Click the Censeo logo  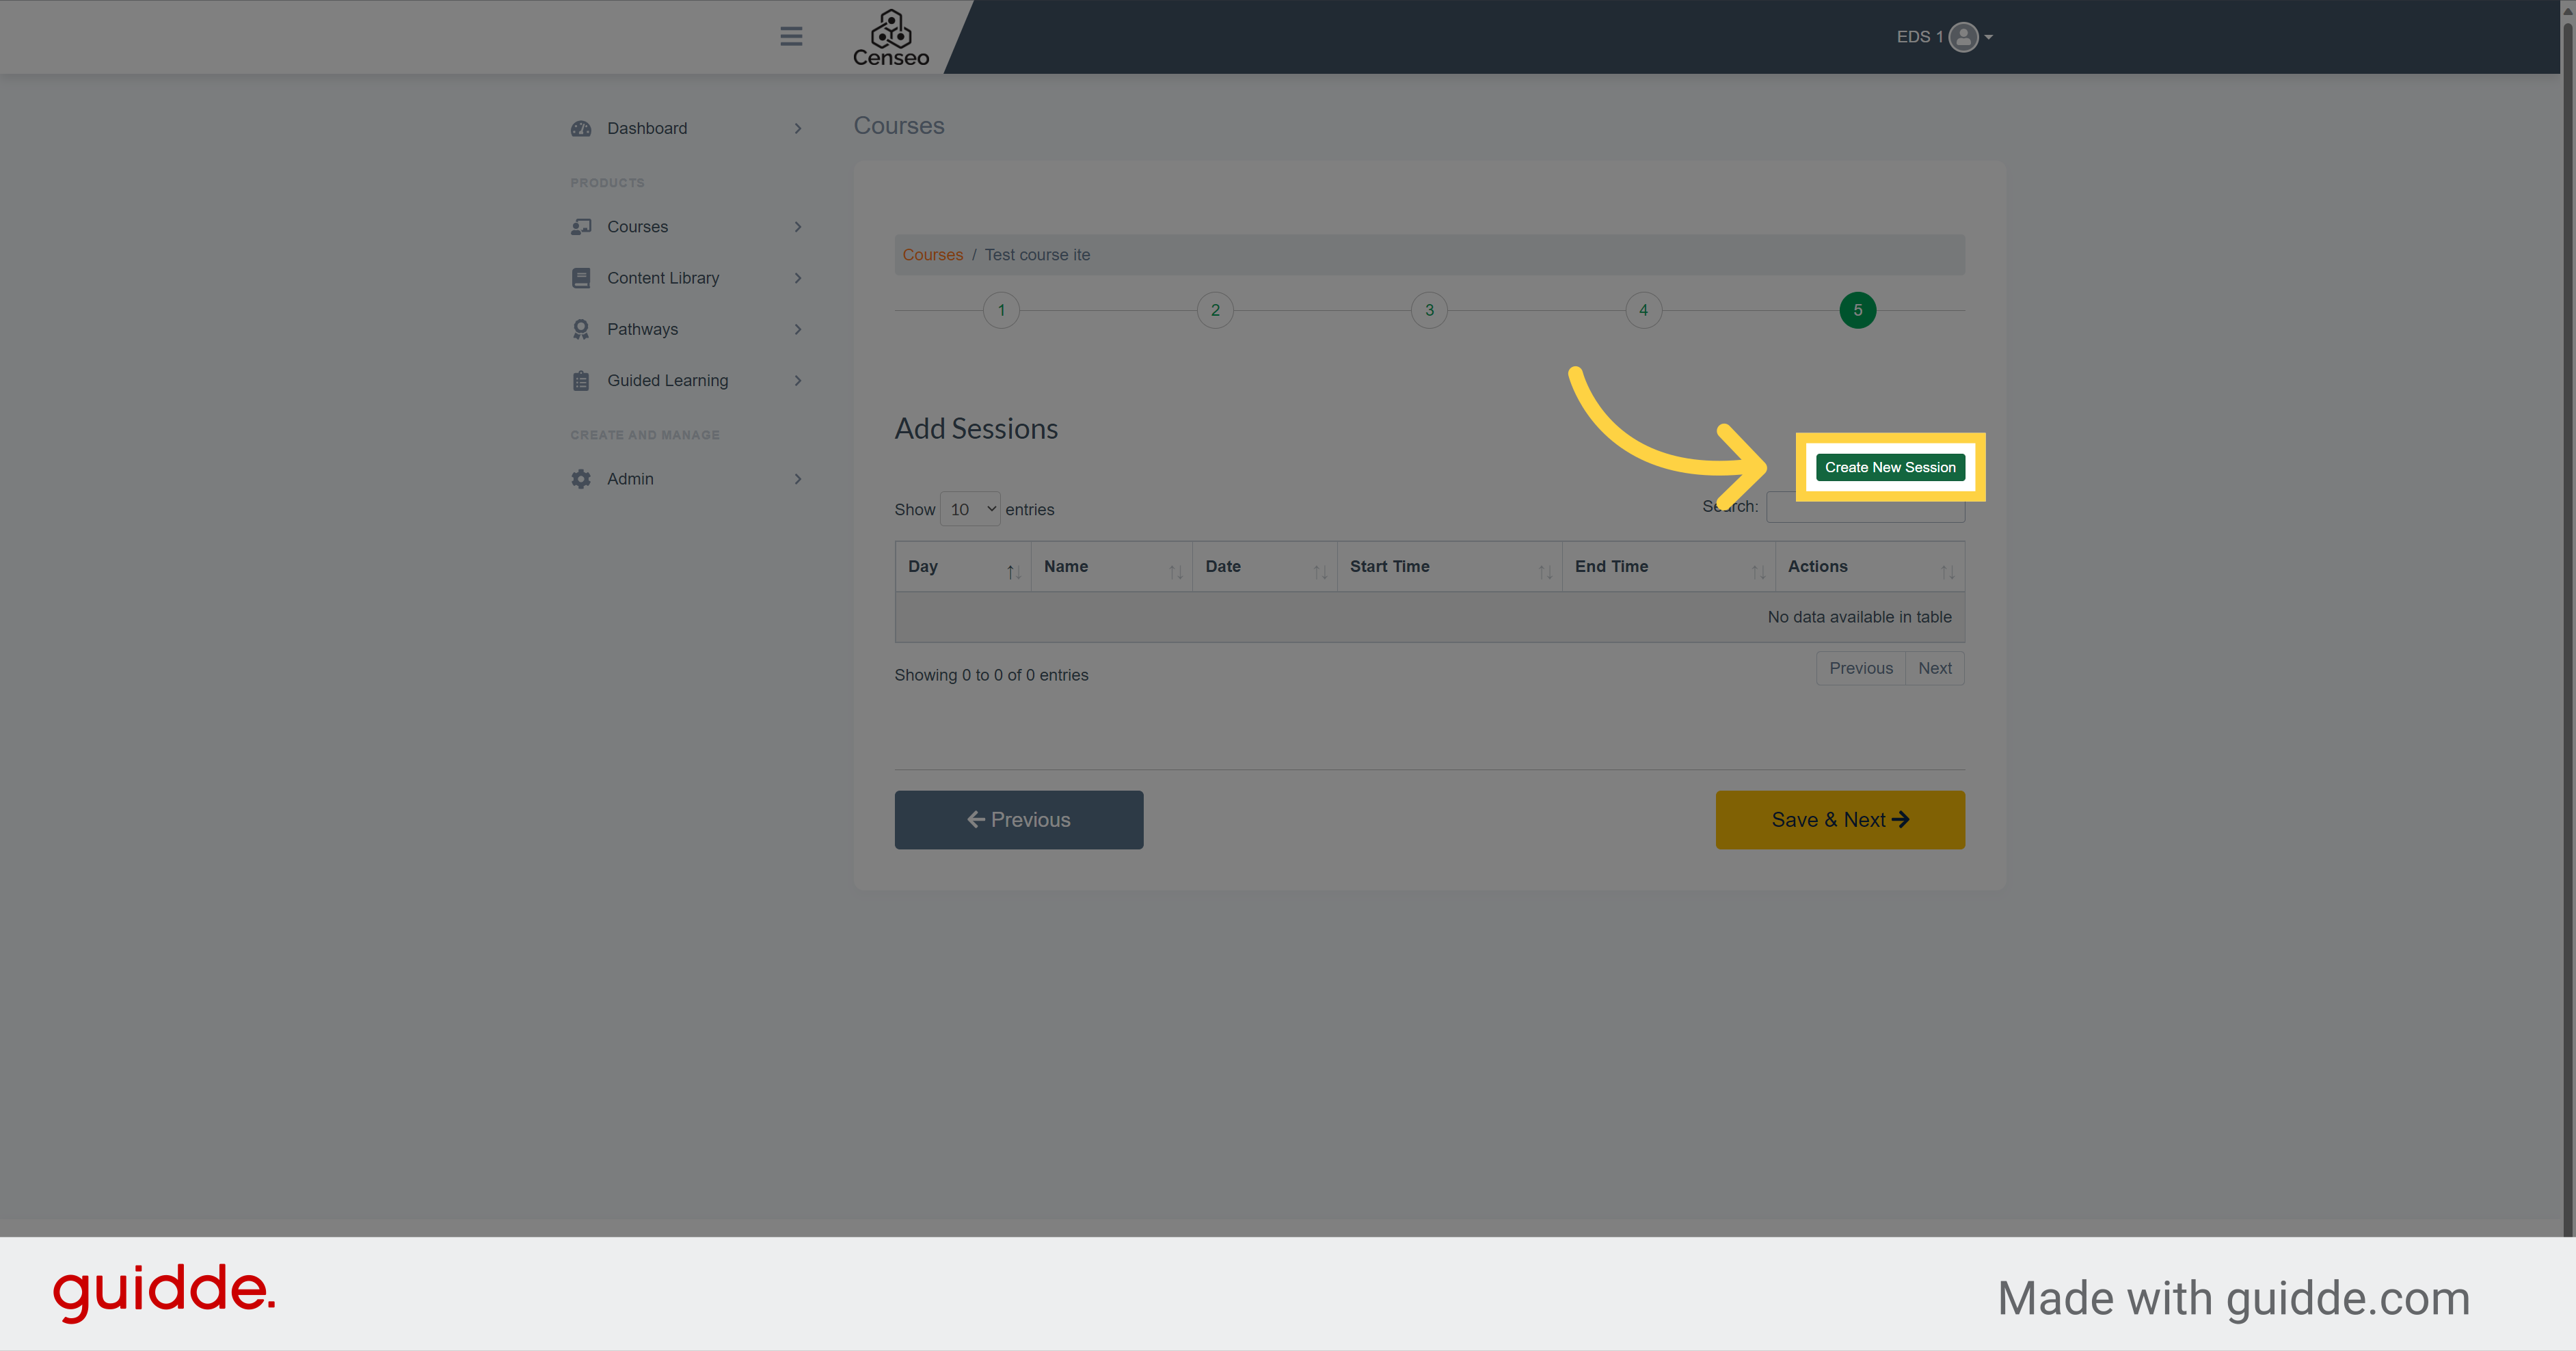pos(891,39)
